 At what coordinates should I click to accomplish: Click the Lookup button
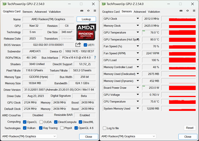coord(86,19)
